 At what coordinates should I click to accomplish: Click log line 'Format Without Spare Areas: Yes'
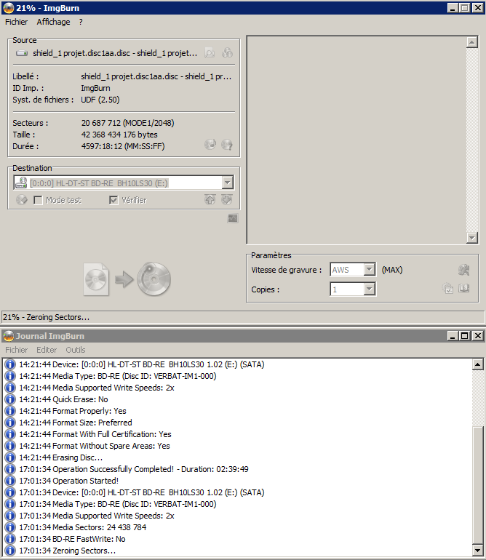click(95, 446)
